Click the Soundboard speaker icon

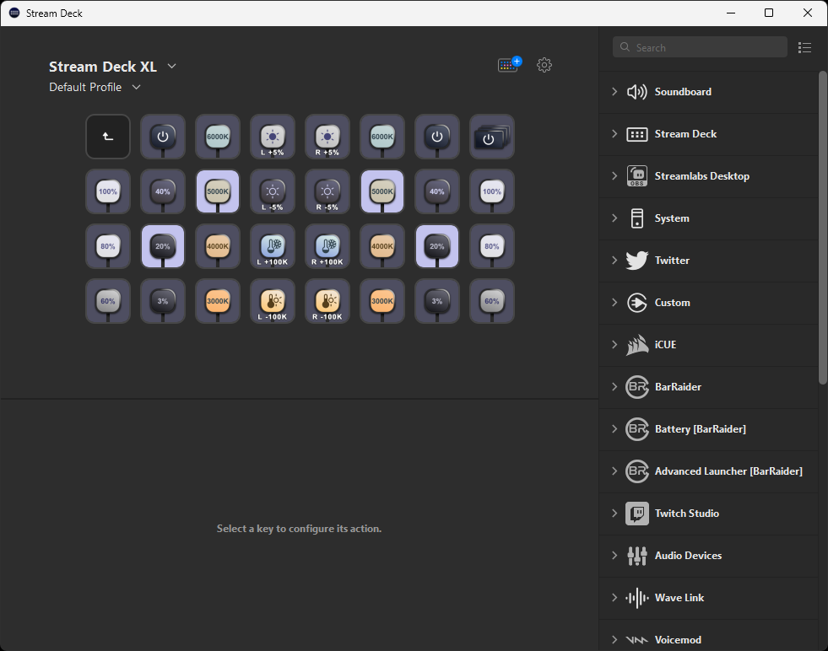click(637, 92)
